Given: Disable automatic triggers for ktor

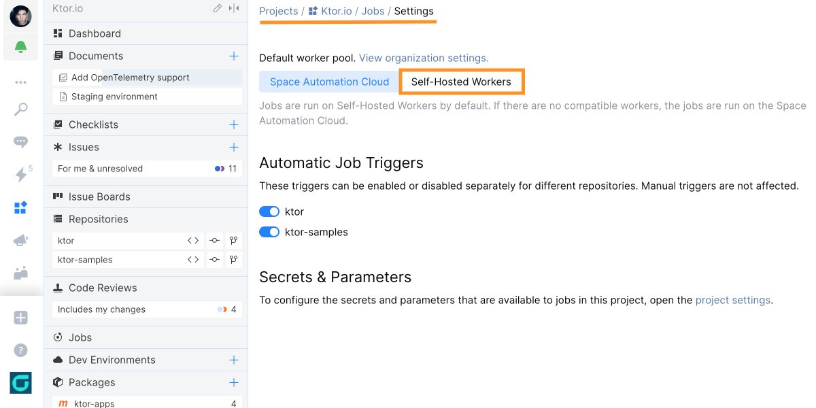Looking at the screenshot, I should coord(269,211).
